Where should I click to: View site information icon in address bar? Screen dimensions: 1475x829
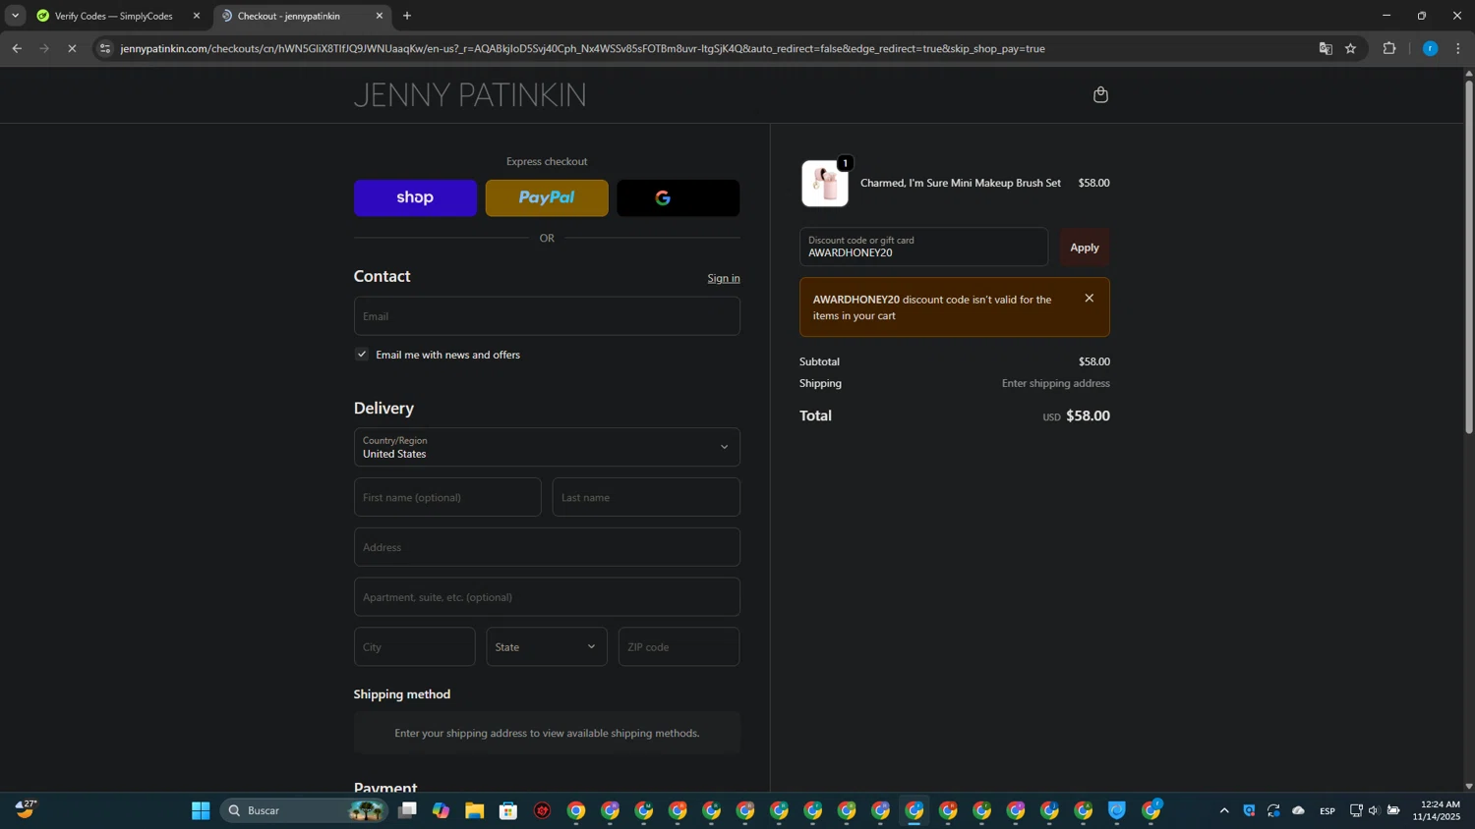click(105, 48)
